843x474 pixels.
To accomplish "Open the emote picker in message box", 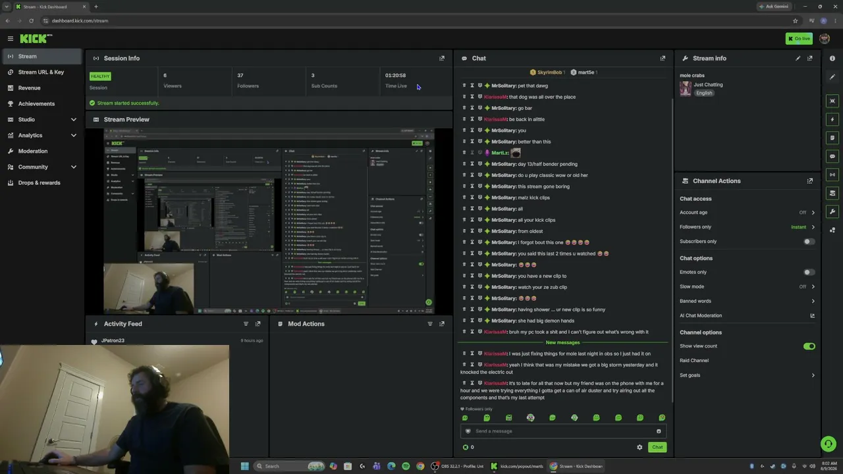I will (x=659, y=431).
